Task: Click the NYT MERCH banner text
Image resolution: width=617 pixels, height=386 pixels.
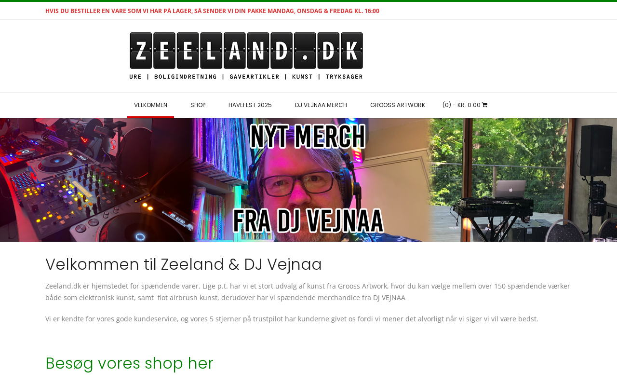Action: (308, 137)
